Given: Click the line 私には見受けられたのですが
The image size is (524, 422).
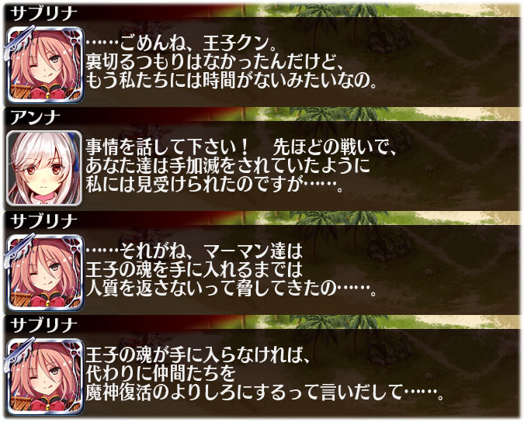Looking at the screenshot, I should click(214, 185).
